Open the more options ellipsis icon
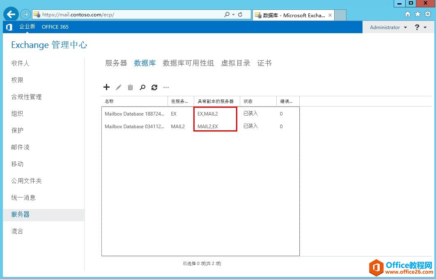This screenshot has width=436, height=279. pos(166,87)
